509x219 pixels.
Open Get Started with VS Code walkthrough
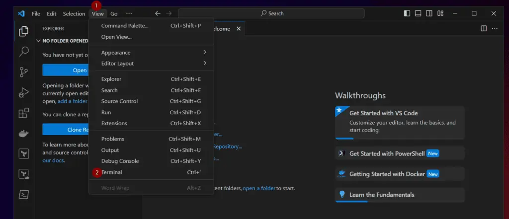click(400, 123)
